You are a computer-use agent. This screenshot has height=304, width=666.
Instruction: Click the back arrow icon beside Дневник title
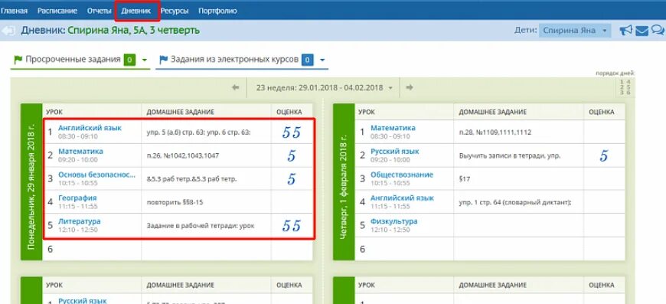click(8, 31)
